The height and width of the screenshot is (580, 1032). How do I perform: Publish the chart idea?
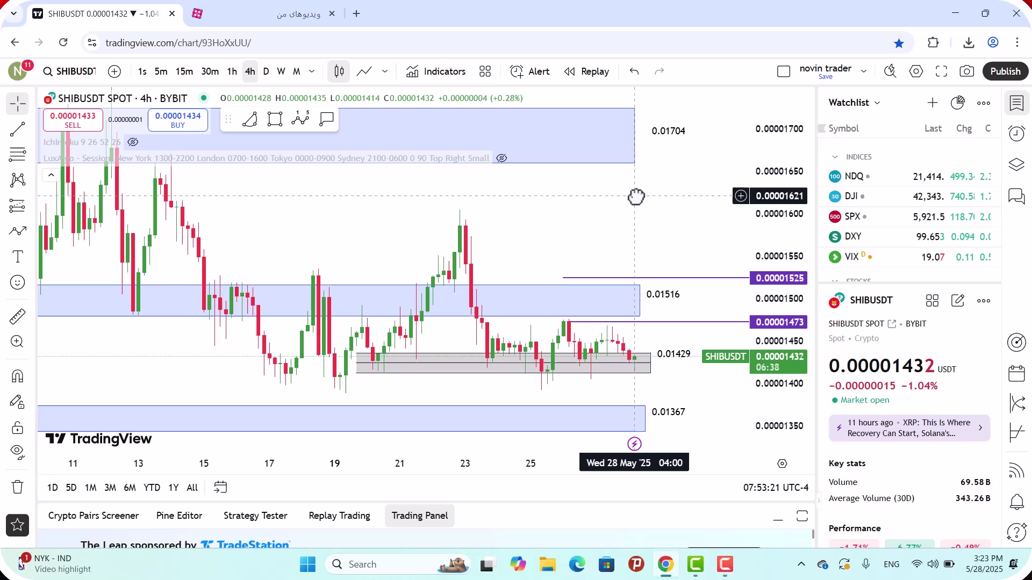pyautogui.click(x=1005, y=71)
